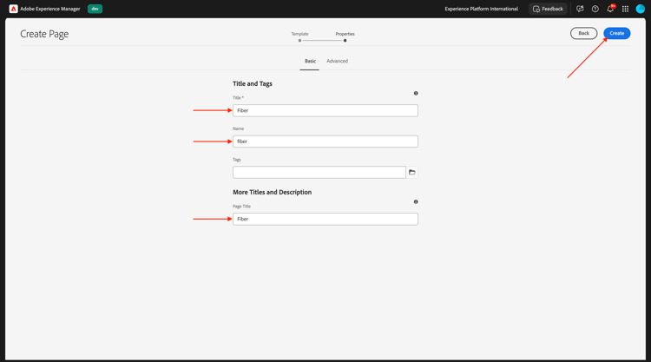The width and height of the screenshot is (651, 362).
Task: Open notifications bell icon
Action: [x=610, y=9]
